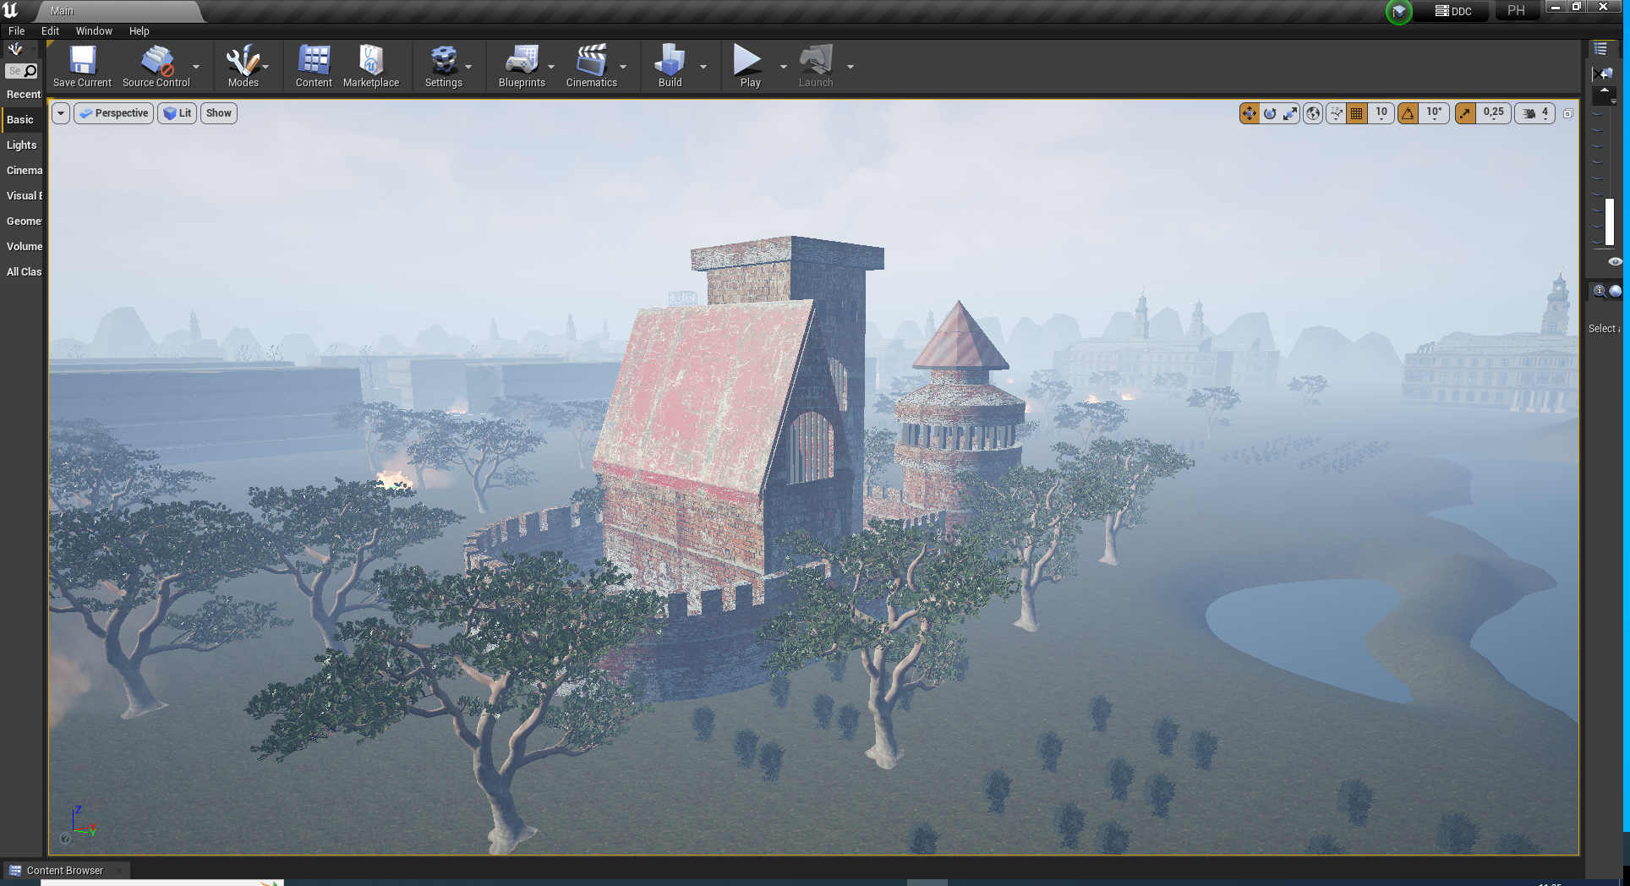The height and width of the screenshot is (886, 1630).
Task: Toggle scale snapping in the viewport
Action: tap(1465, 113)
